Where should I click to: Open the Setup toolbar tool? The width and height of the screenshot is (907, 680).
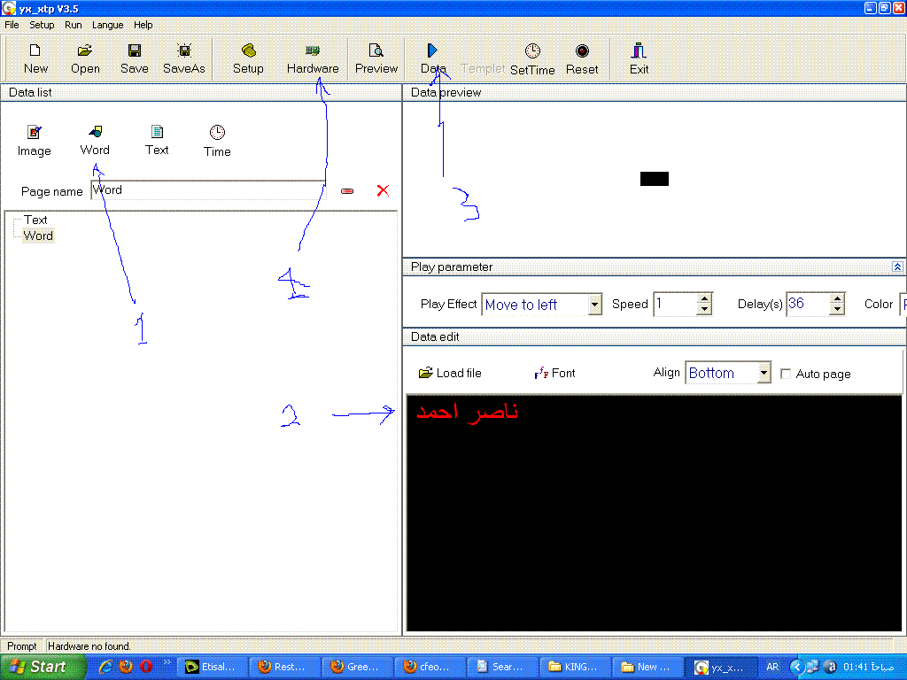(x=248, y=58)
